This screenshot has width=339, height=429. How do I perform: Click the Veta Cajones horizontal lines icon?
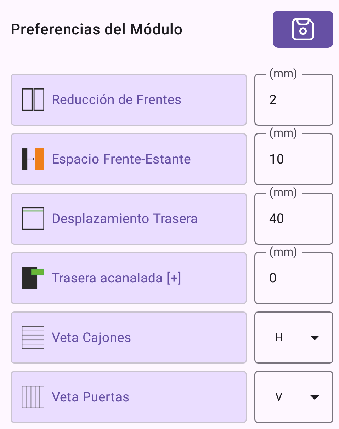tap(33, 338)
